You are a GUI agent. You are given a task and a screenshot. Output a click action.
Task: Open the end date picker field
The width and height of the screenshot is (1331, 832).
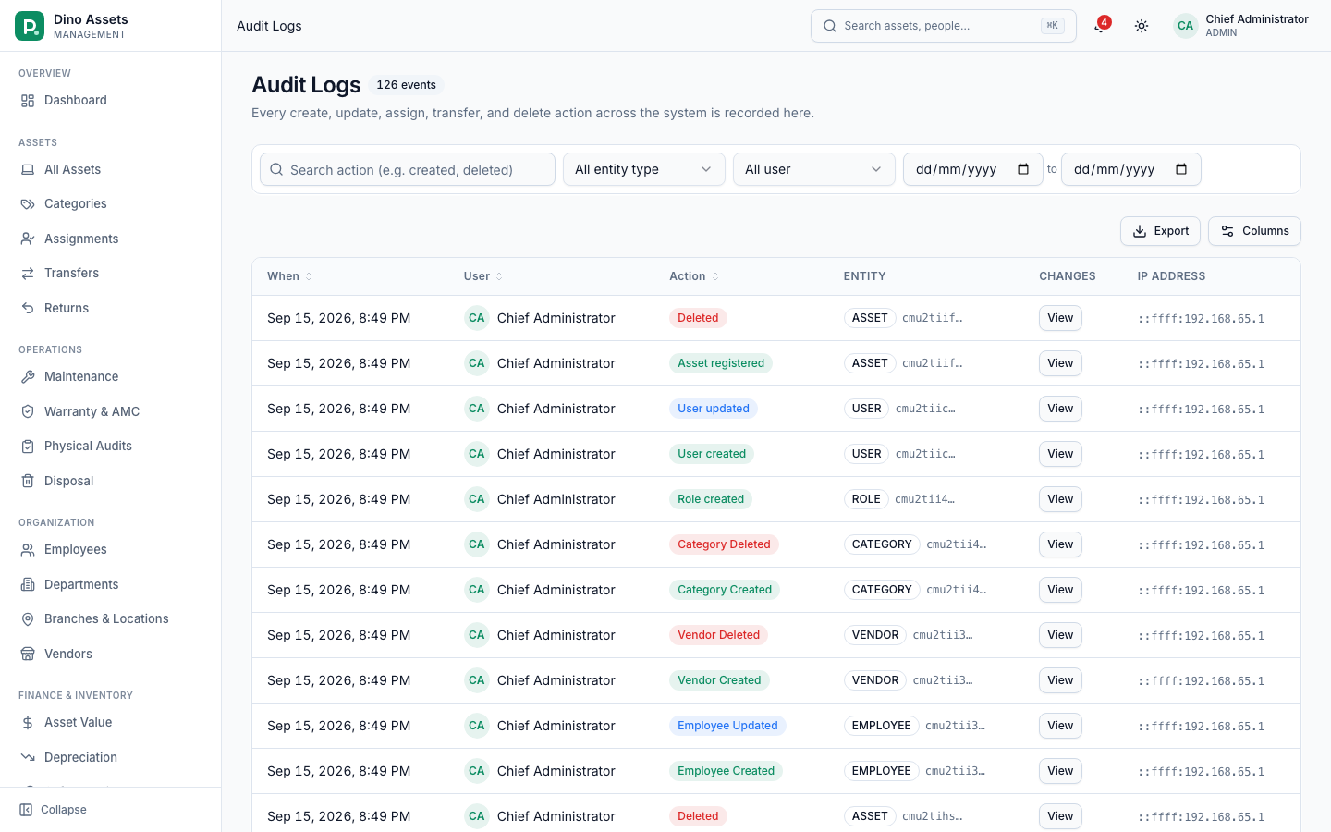tap(1131, 169)
